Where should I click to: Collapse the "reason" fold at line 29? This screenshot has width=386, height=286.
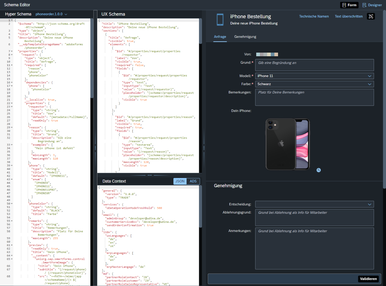(12, 128)
